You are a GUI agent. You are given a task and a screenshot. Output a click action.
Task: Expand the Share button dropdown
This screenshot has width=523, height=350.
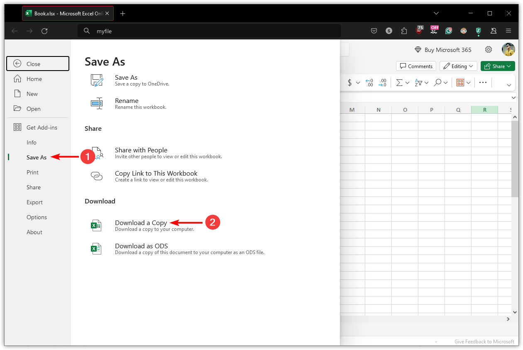click(x=508, y=66)
